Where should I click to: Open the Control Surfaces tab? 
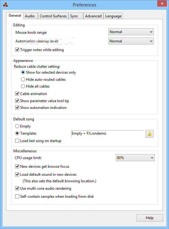[x=53, y=16]
